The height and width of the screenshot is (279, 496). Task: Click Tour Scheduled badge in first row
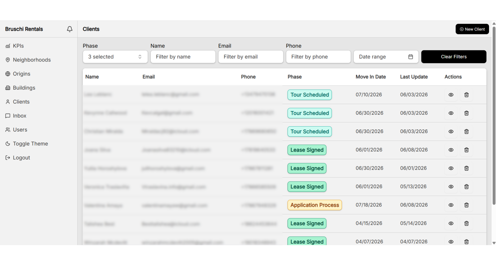click(309, 95)
